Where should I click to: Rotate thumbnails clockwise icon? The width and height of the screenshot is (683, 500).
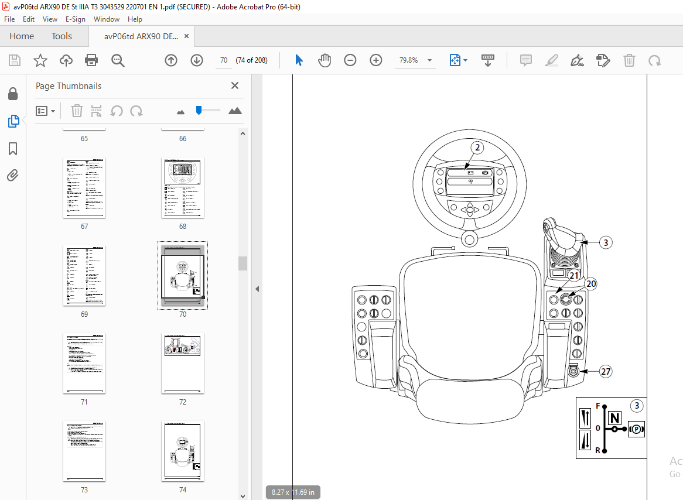pyautogui.click(x=136, y=111)
